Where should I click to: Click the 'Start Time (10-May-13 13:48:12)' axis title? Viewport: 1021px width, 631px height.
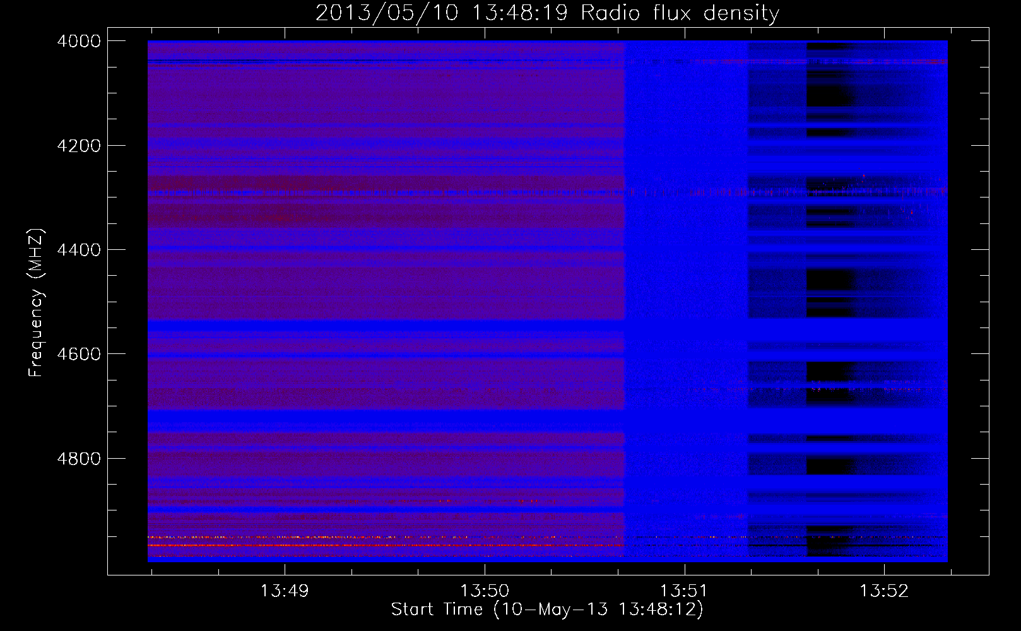(547, 610)
